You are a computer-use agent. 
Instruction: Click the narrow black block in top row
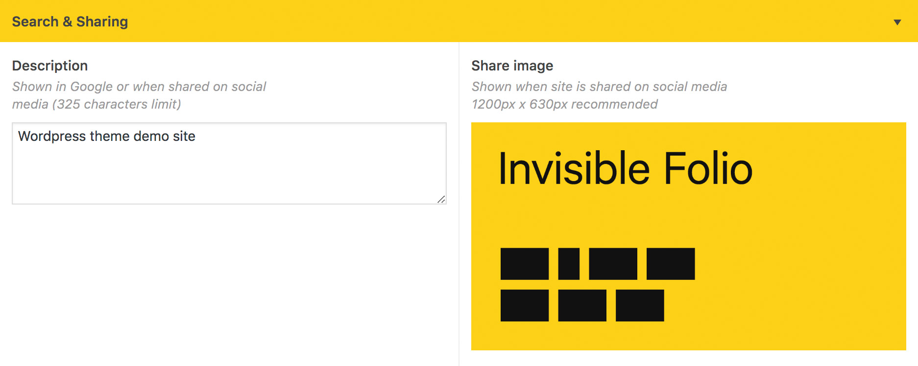click(569, 264)
